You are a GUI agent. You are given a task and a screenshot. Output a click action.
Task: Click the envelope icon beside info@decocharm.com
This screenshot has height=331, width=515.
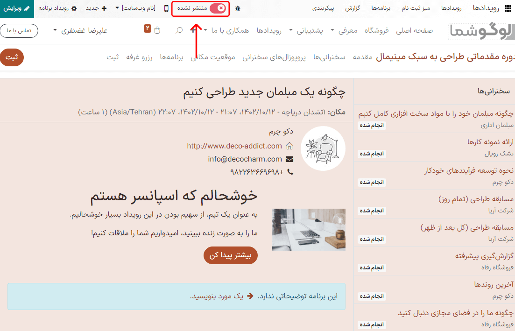click(x=289, y=159)
